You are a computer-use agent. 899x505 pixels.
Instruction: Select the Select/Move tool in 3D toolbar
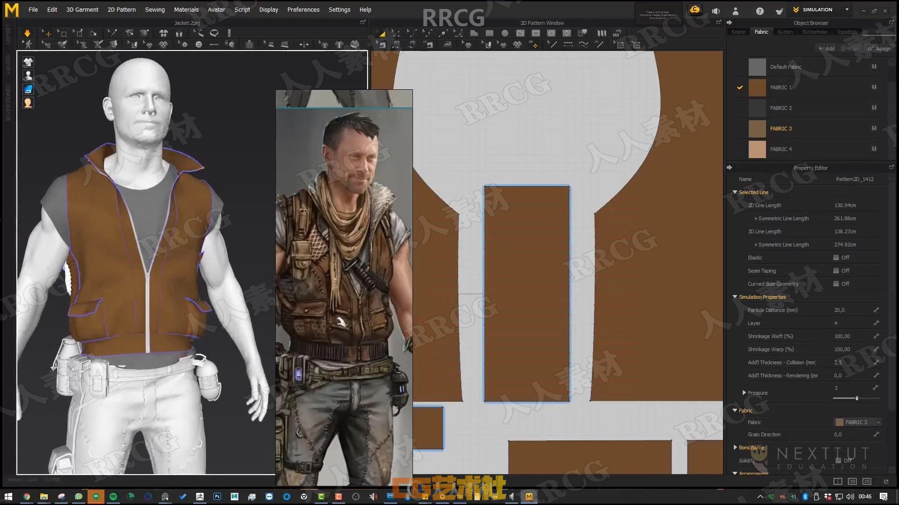tap(46, 33)
